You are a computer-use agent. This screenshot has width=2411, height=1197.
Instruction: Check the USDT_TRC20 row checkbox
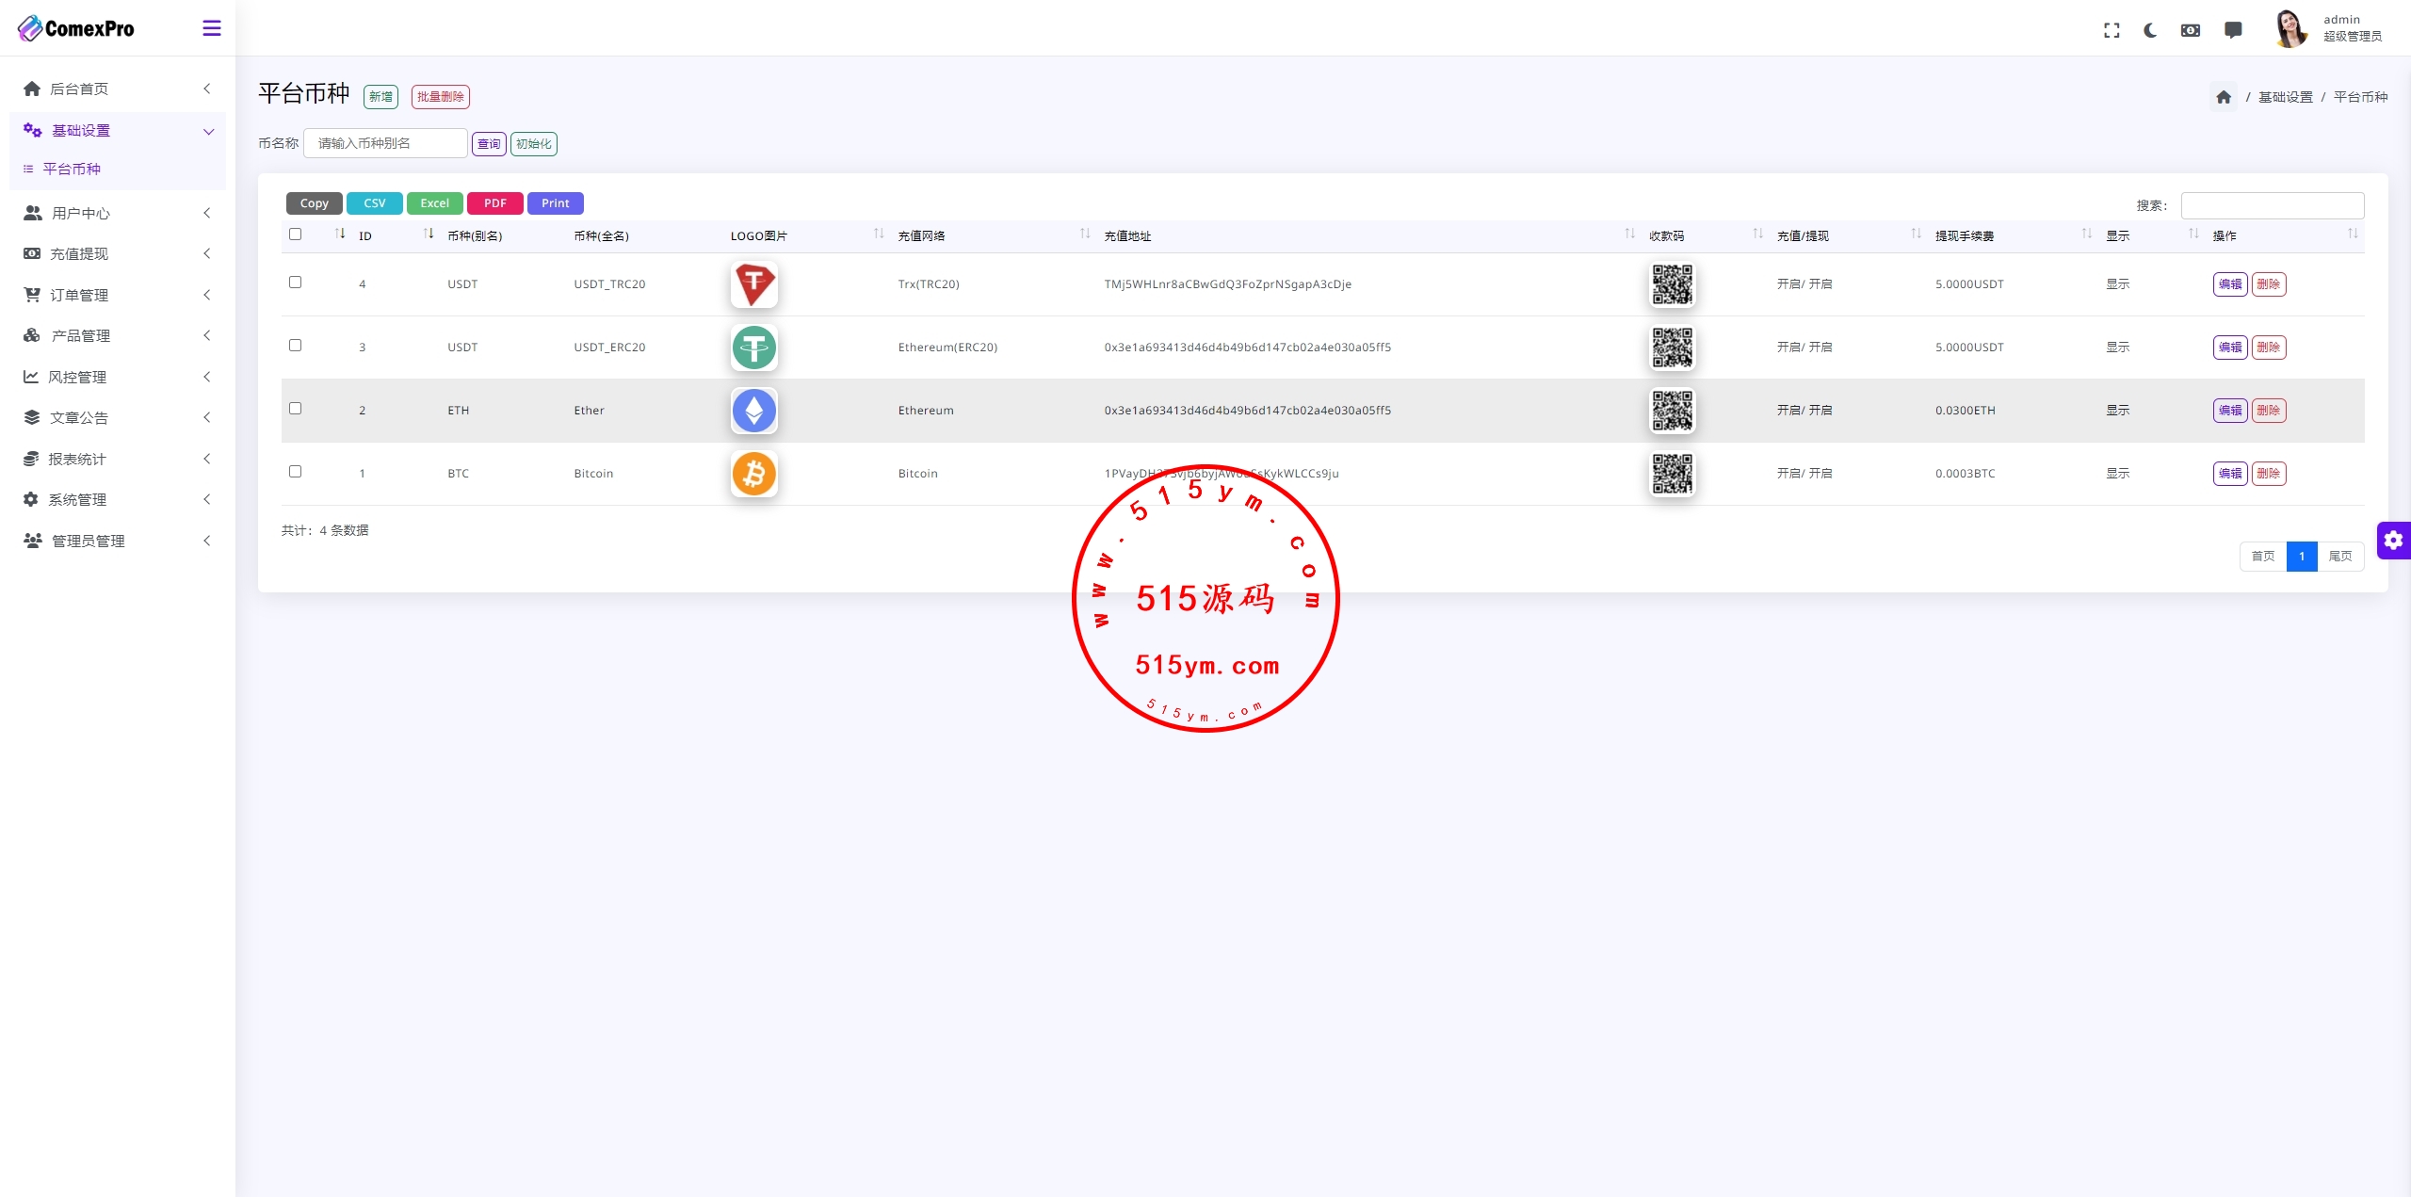[x=295, y=283]
